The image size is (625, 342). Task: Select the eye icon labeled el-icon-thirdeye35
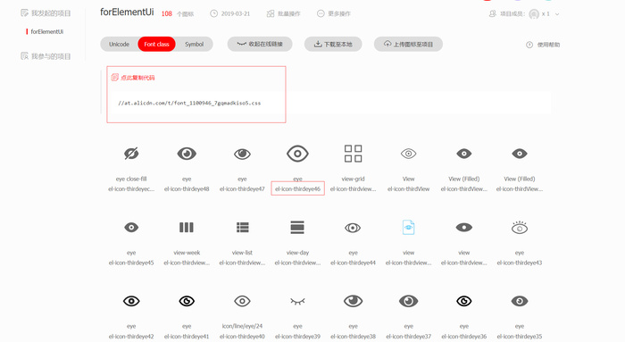coord(520,301)
